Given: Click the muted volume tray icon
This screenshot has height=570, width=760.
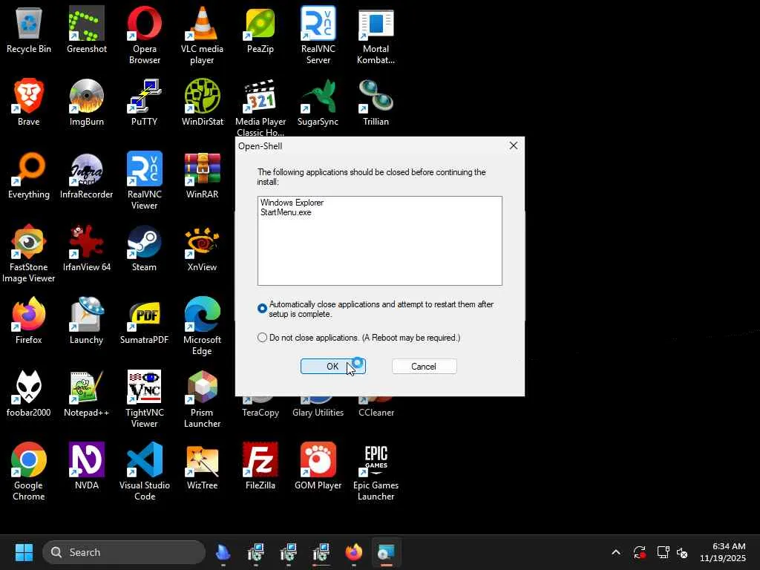Looking at the screenshot, I should (x=682, y=552).
